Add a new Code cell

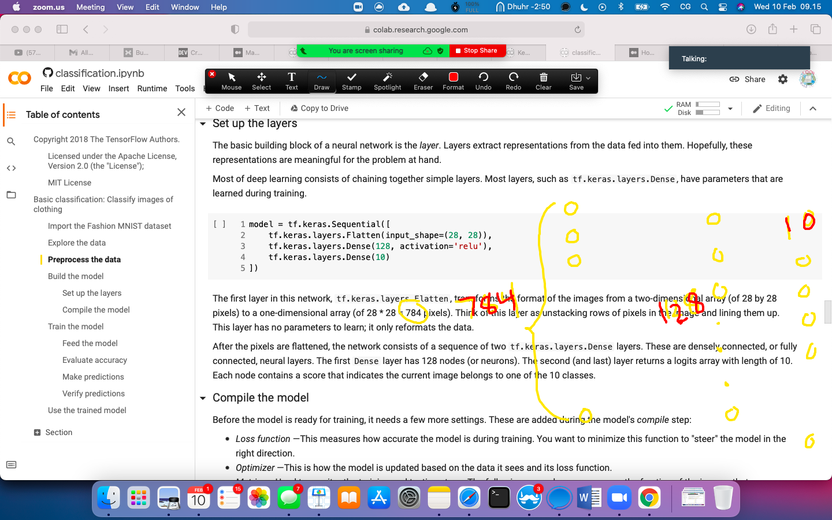click(x=220, y=108)
